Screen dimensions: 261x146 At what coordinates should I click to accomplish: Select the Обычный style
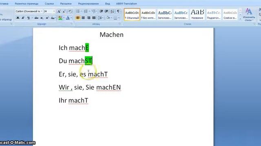pos(132,15)
